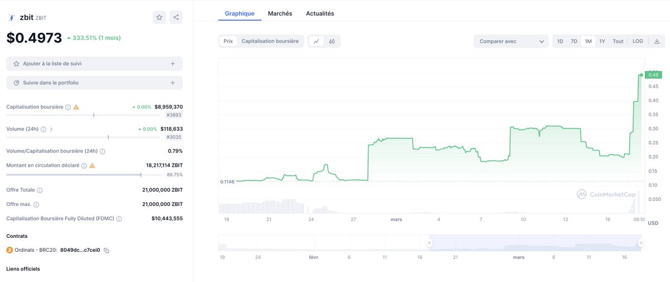The image size is (670, 282).
Task: Click the Liens officiels heading
Action: (23, 269)
